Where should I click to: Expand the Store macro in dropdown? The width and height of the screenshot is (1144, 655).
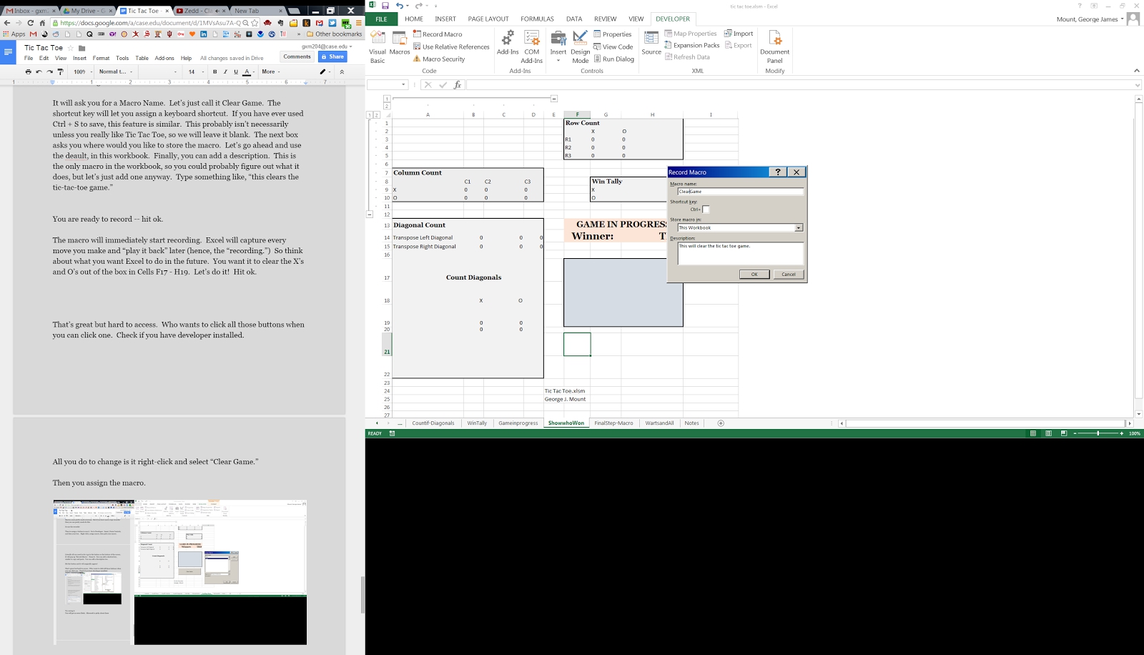coord(799,228)
